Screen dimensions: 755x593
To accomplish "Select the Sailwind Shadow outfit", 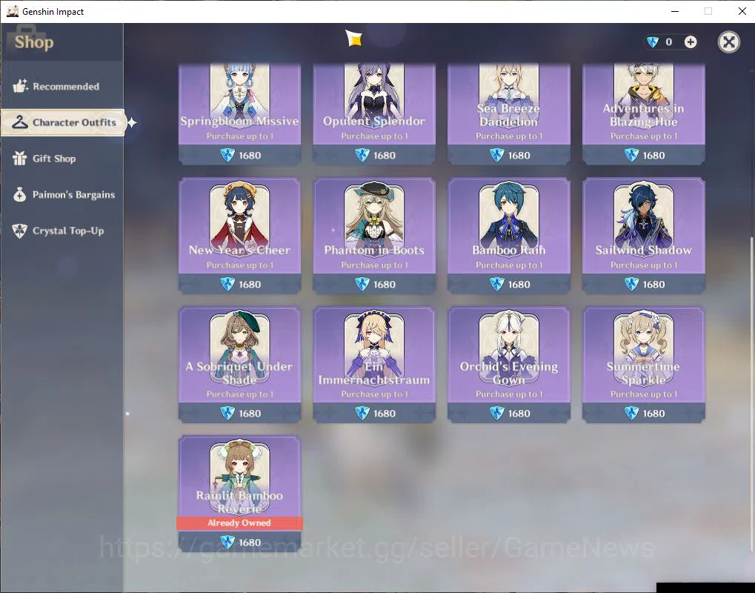I will (644, 235).
